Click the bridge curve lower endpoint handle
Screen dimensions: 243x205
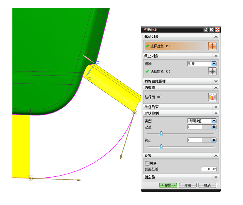pyautogui.click(x=30, y=178)
